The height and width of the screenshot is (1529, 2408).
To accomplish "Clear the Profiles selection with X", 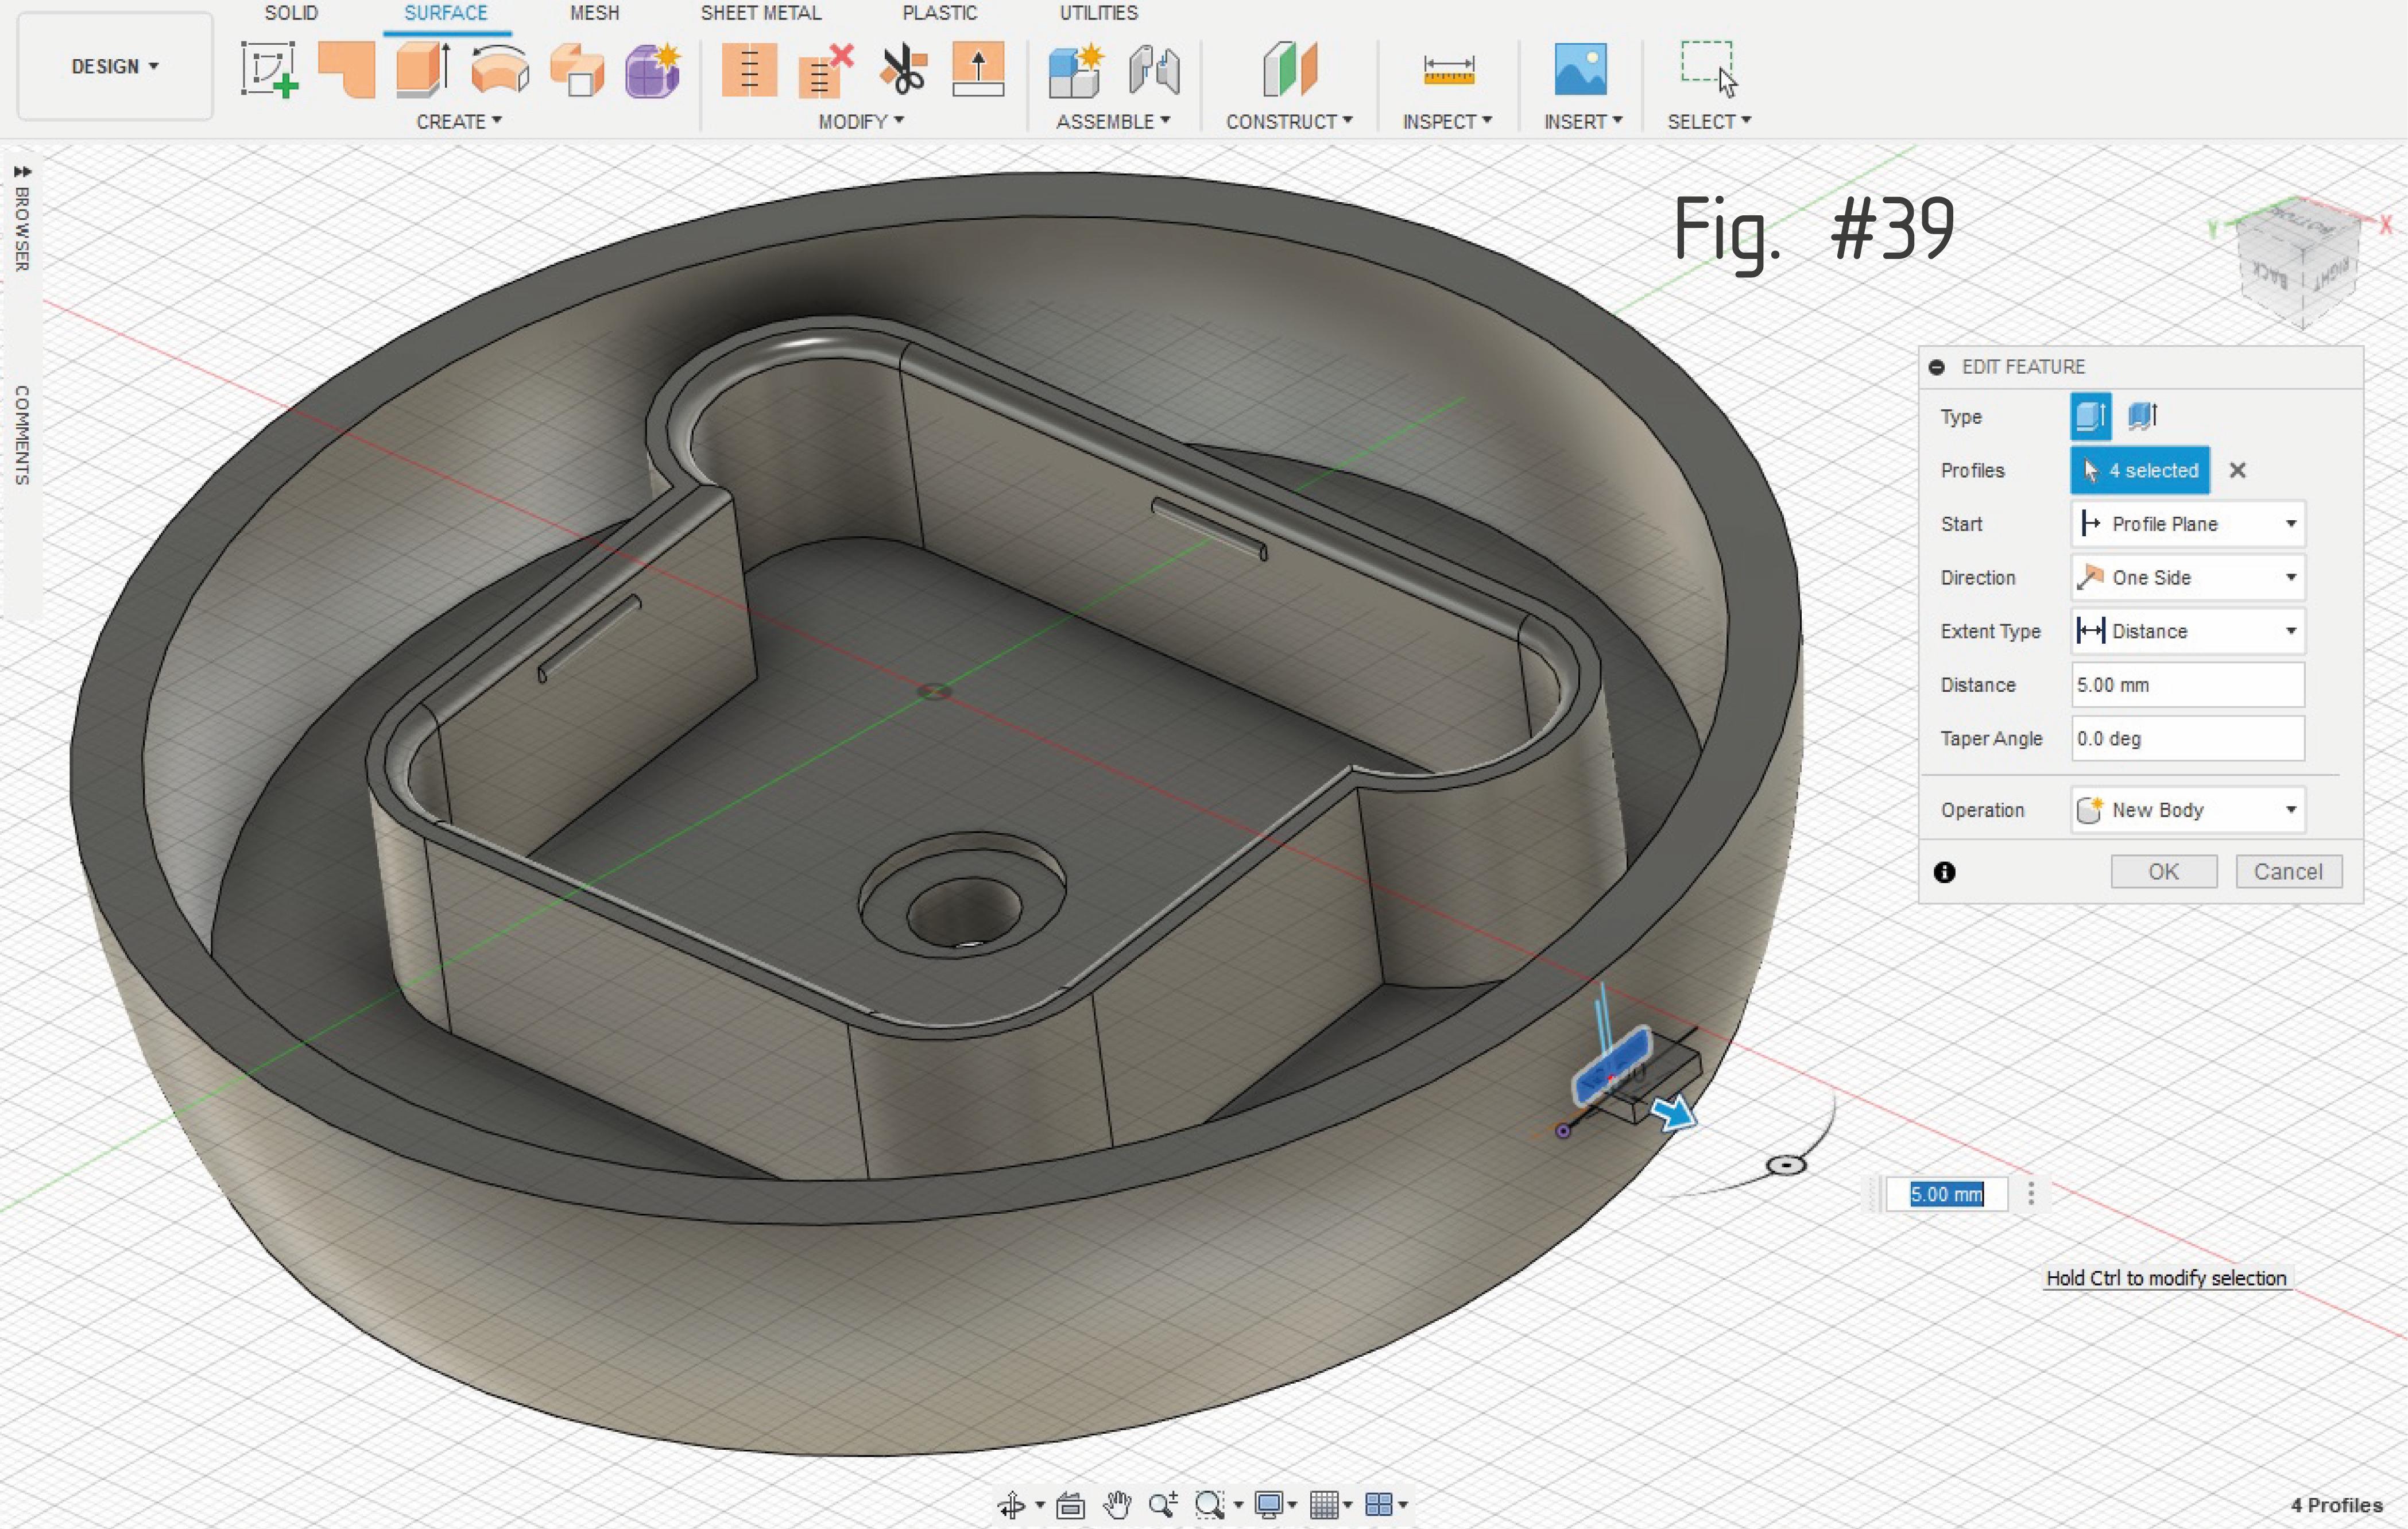I will point(2238,470).
